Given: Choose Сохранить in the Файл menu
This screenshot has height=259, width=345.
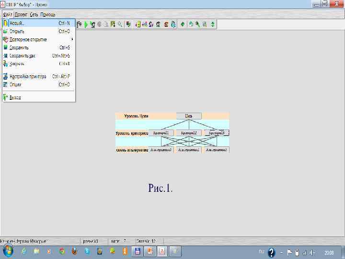Looking at the screenshot, I should coord(39,47).
